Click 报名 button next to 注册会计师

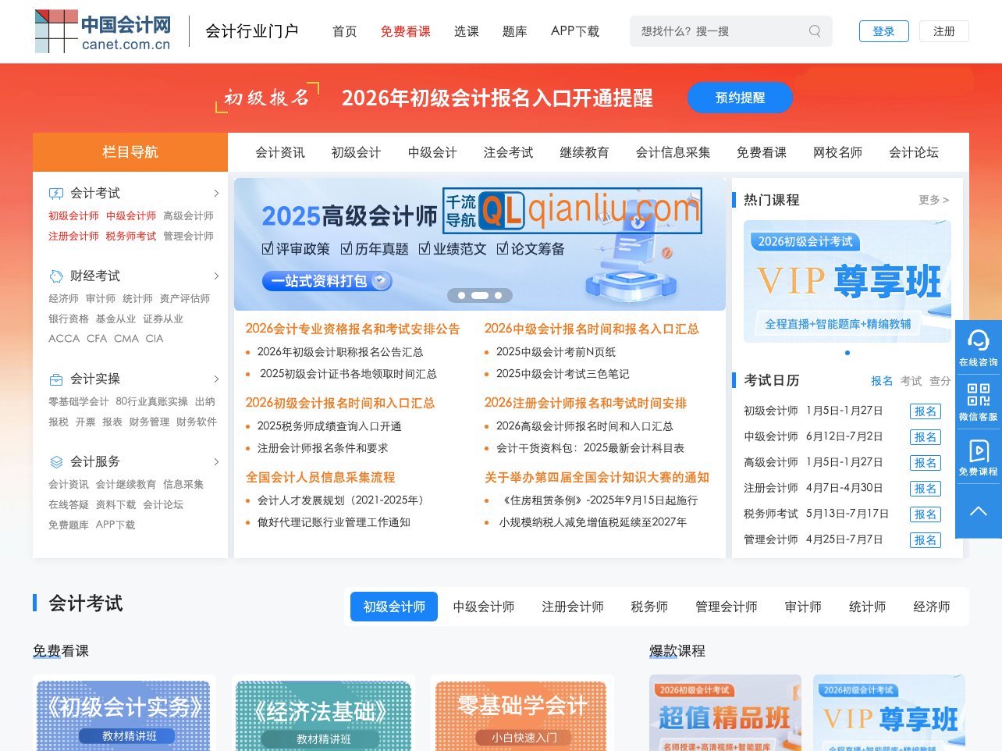[925, 488]
